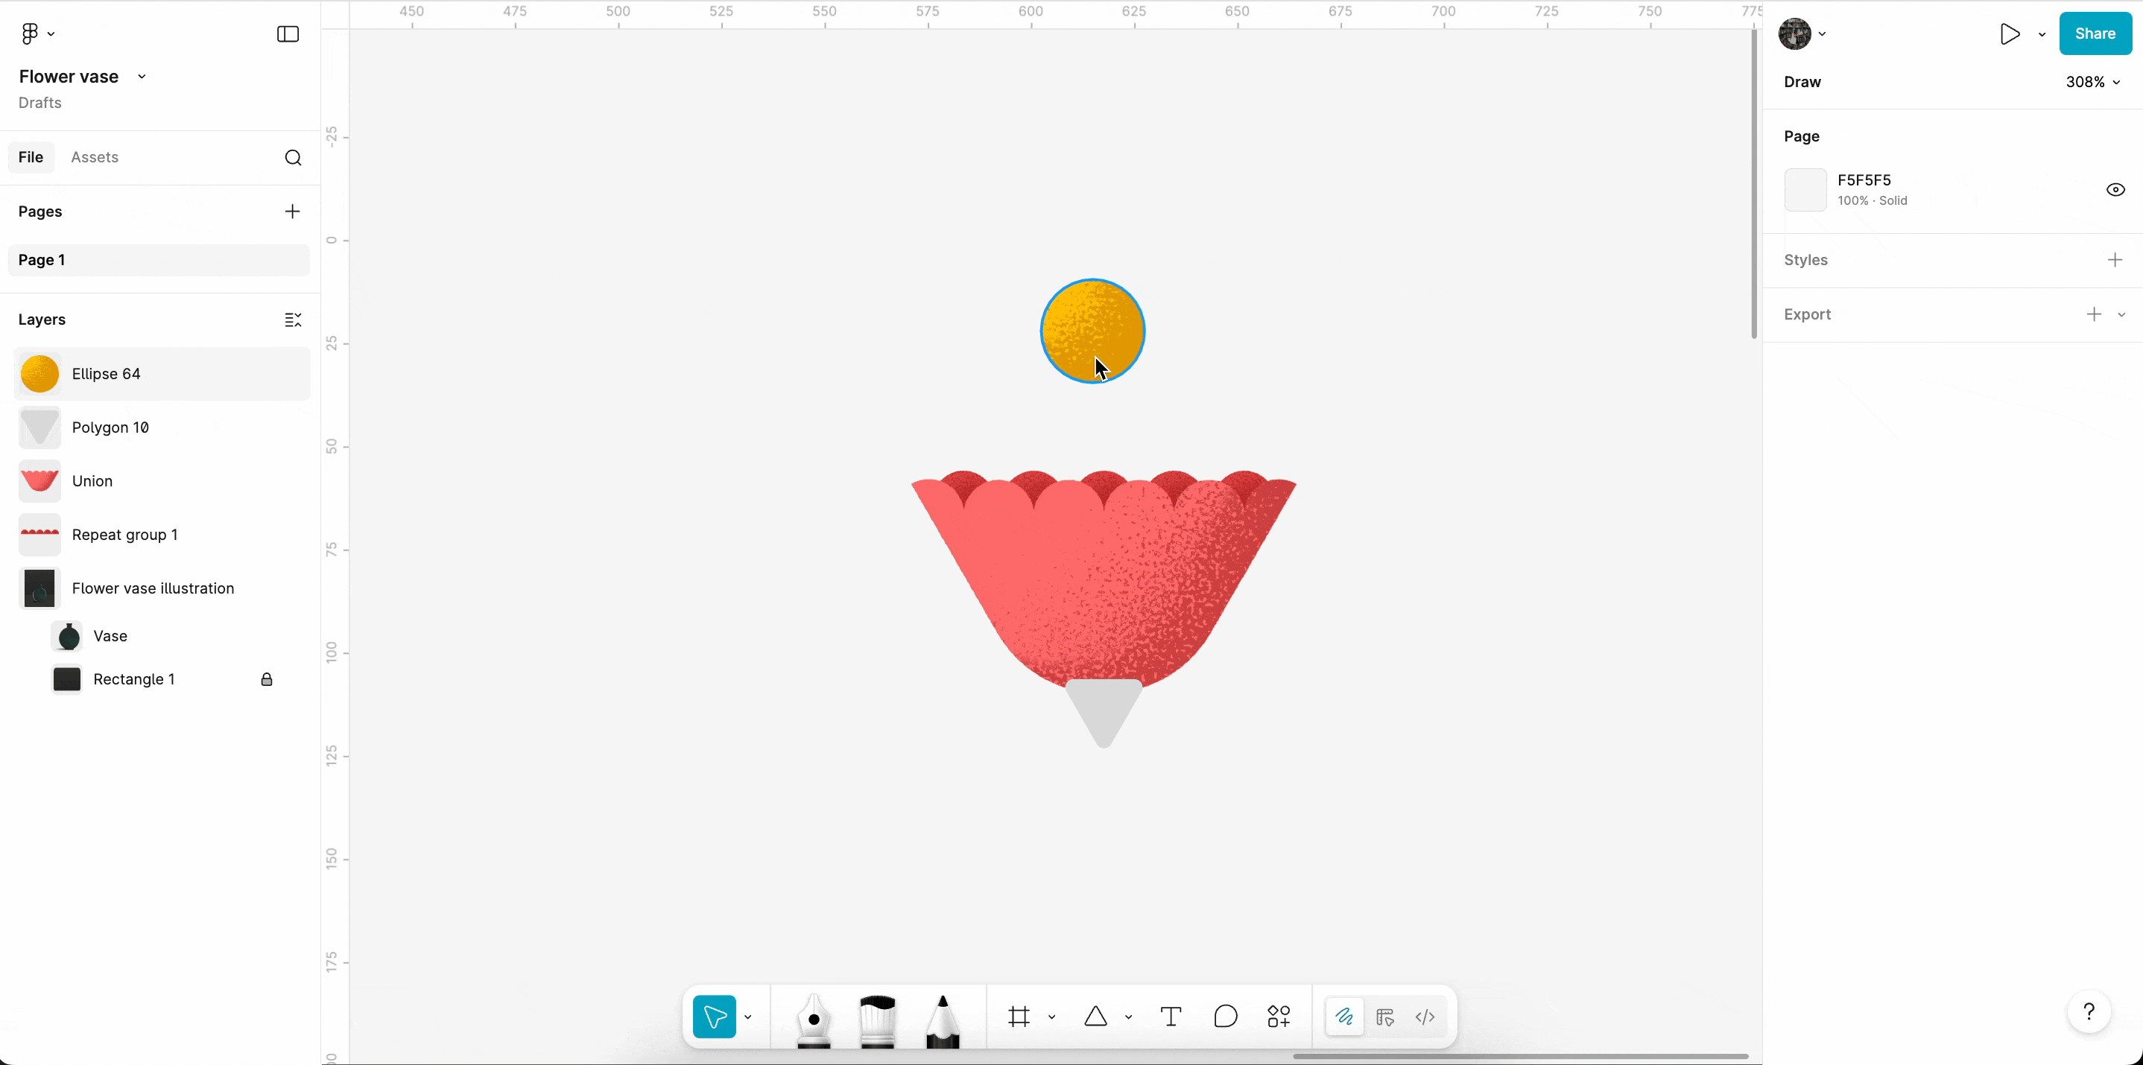Select the Pen tool in the toolbar
Screen dimensions: 2143x1065
tap(813, 1018)
